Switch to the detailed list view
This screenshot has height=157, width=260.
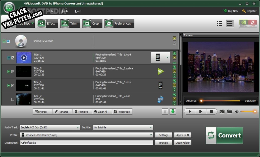coord(230,24)
